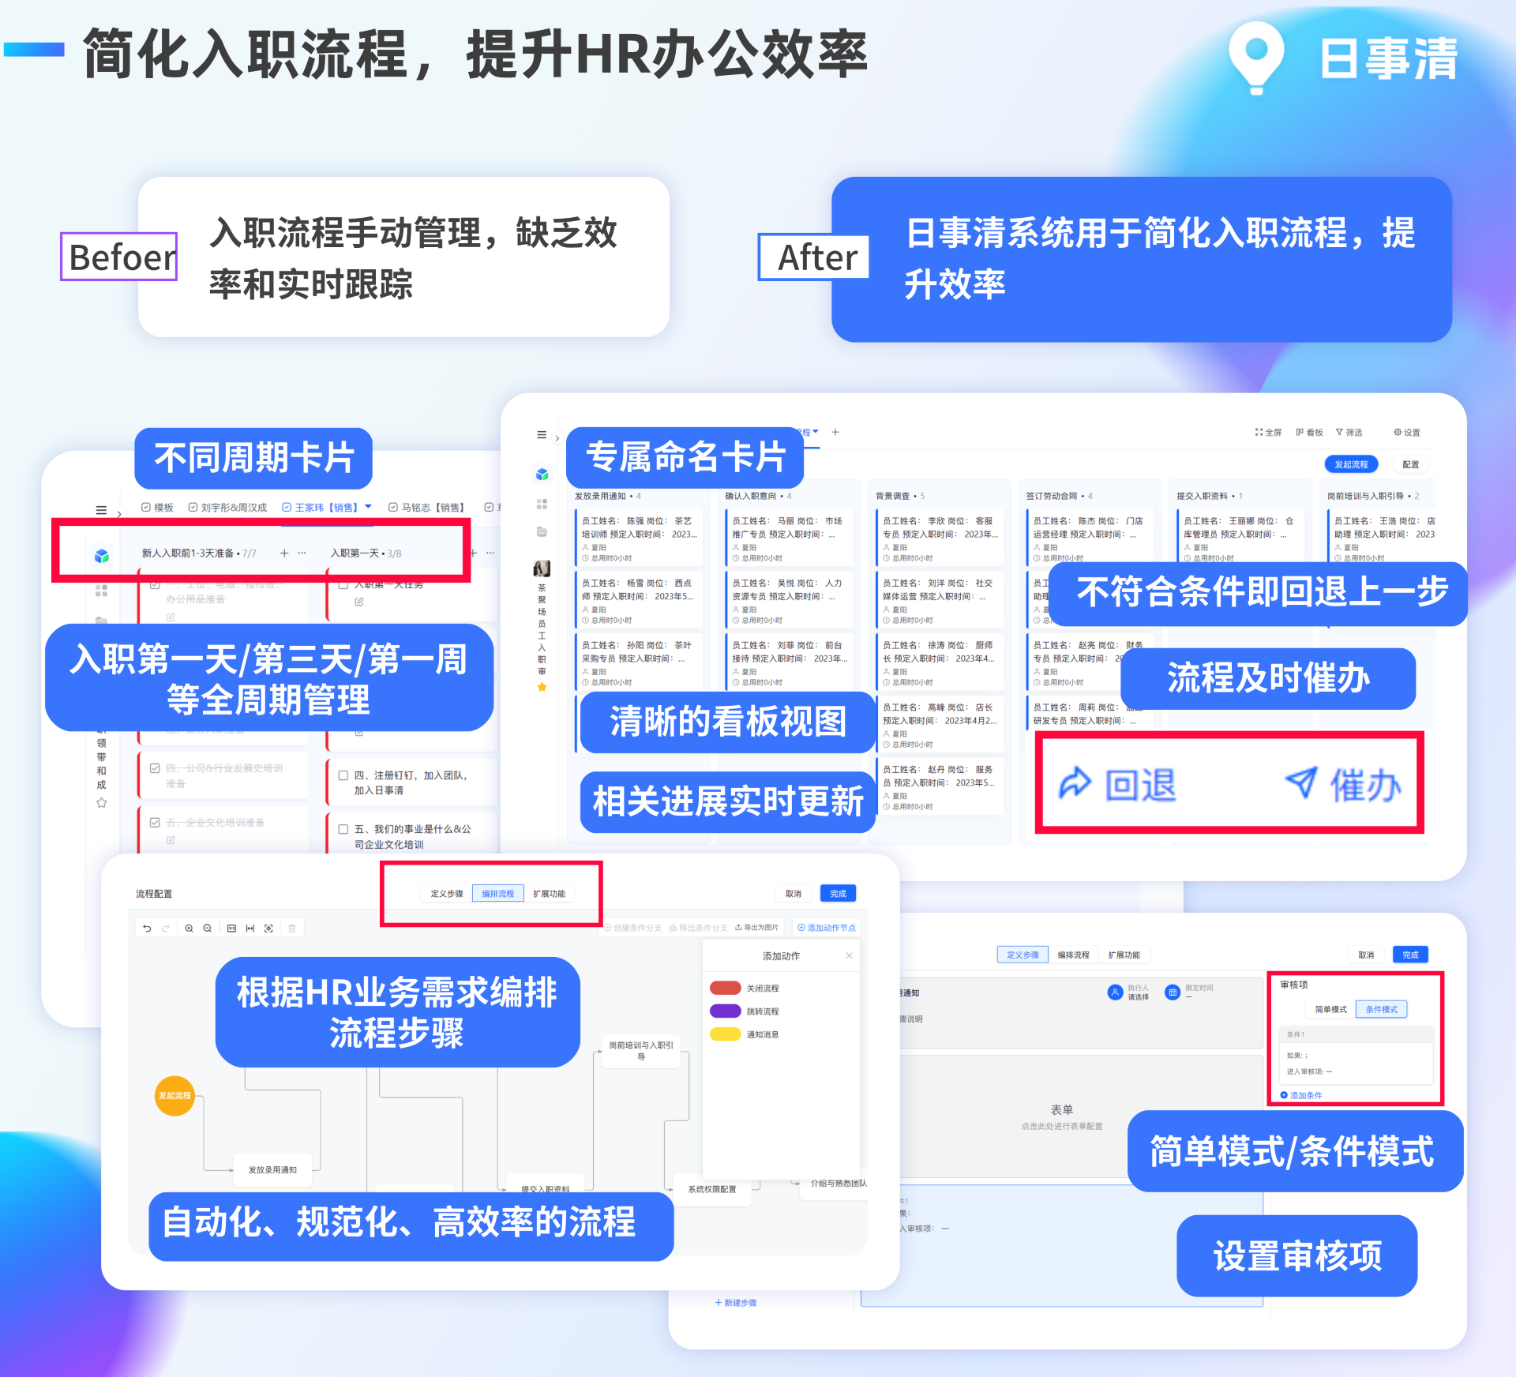This screenshot has width=1516, height=1377.
Task: Select yellow 通知消息 action swatch
Action: (725, 1034)
